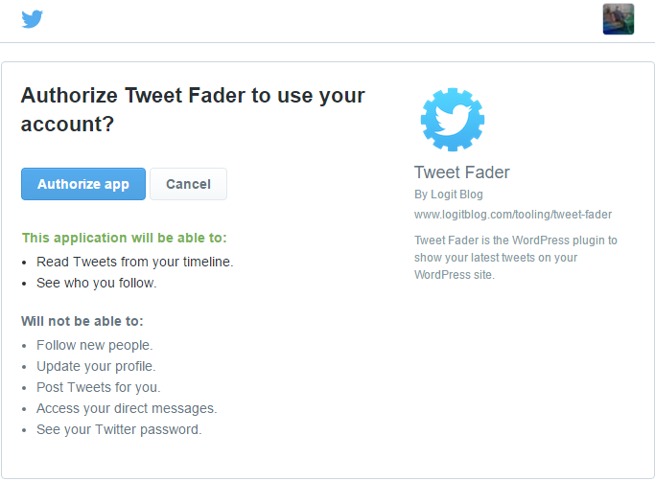Select the Update your profile item

tap(96, 366)
